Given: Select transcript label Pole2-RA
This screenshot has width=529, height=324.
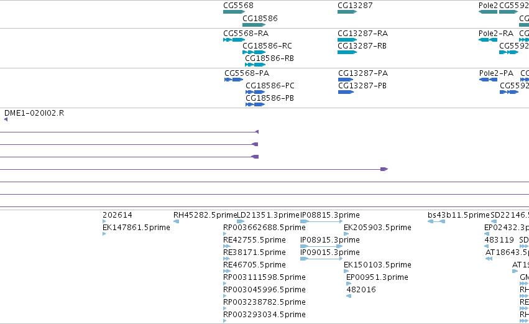Looking at the screenshot, I should (496, 34).
